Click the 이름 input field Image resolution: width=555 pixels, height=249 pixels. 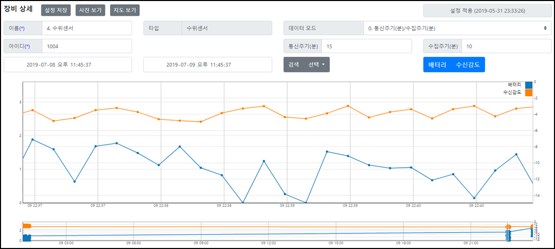pos(86,28)
